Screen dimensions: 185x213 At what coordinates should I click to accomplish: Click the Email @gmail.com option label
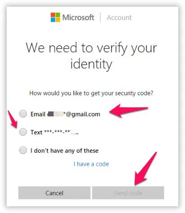(65, 114)
